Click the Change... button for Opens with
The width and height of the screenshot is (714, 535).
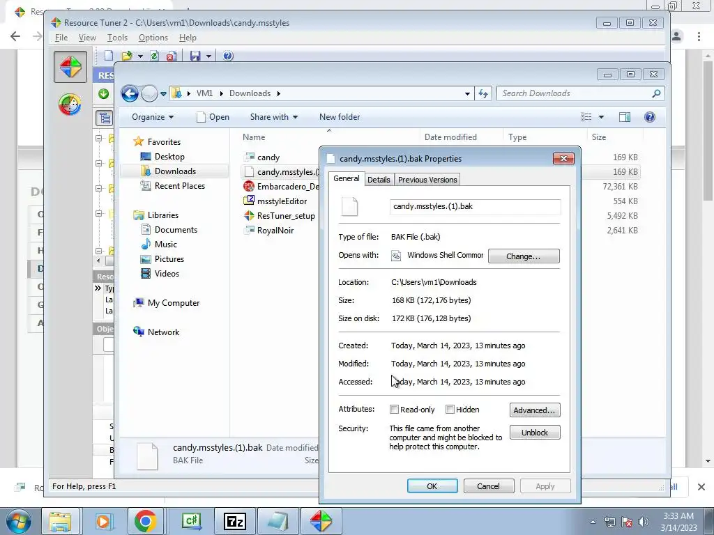[x=524, y=256]
